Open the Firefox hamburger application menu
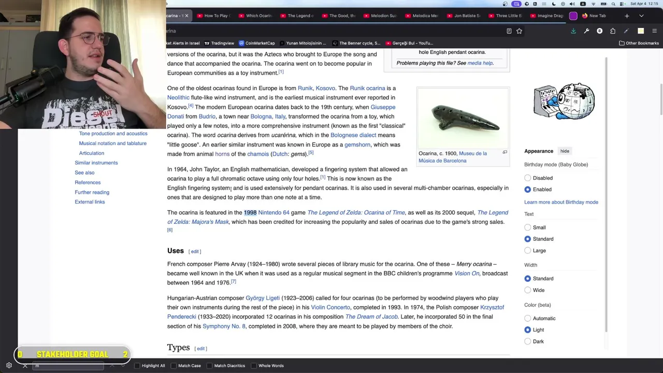 (x=654, y=31)
